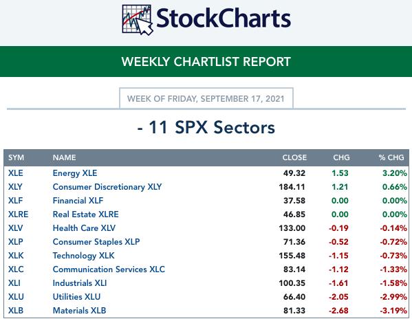Click the StockCharts wordmark text
Image resolution: width=412 pixels, height=321 pixels.
224,19
